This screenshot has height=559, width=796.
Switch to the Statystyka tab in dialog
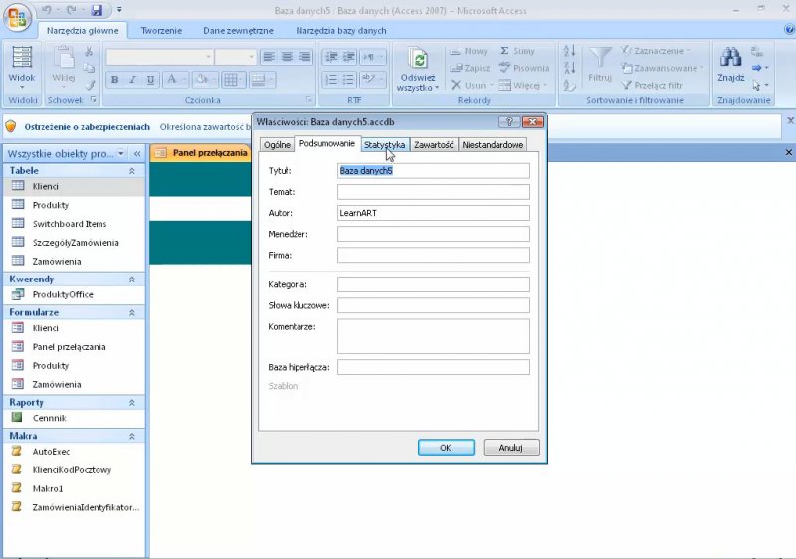(384, 145)
